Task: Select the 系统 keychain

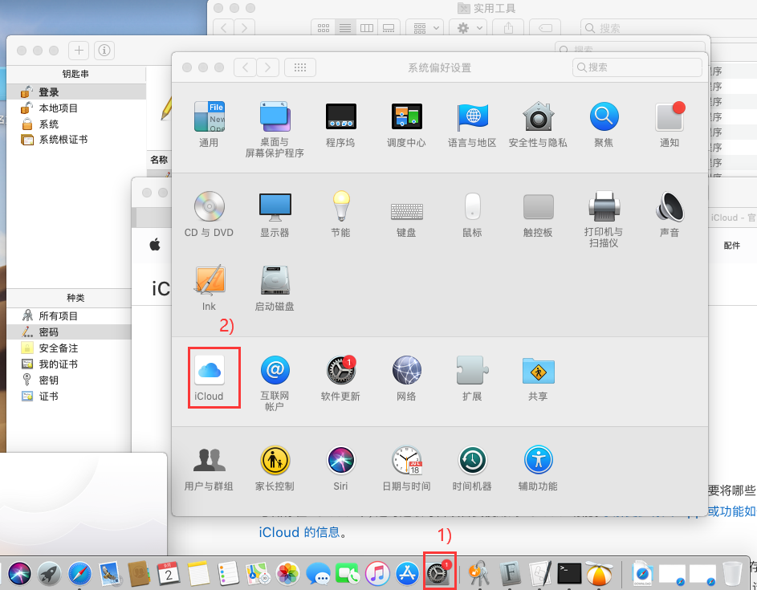Action: click(76, 124)
